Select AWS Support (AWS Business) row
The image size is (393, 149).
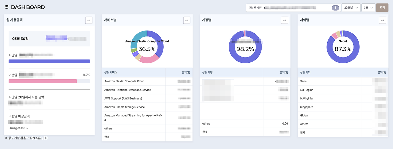coord(147,99)
